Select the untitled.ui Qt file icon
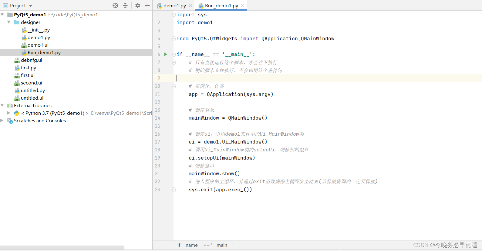 pyautogui.click(x=17, y=98)
